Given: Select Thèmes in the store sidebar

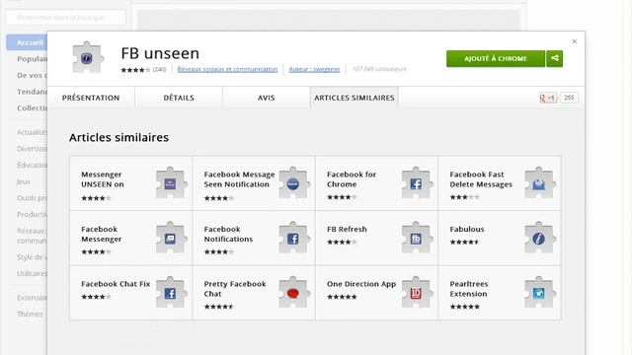Looking at the screenshot, I should click(x=30, y=314).
